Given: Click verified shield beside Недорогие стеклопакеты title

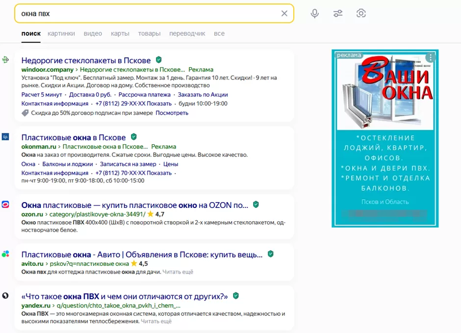Looking at the screenshot, I should click(158, 60).
